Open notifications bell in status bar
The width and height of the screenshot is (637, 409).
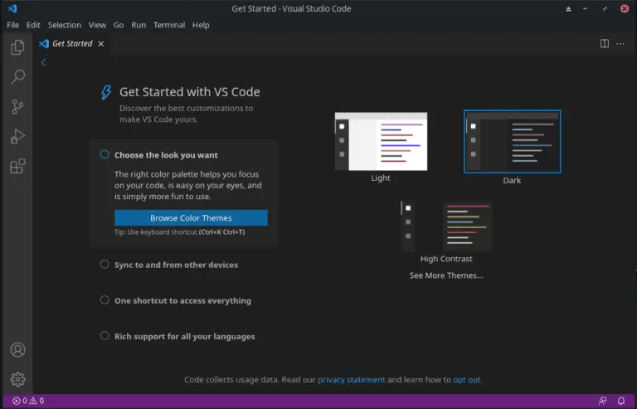click(x=621, y=401)
